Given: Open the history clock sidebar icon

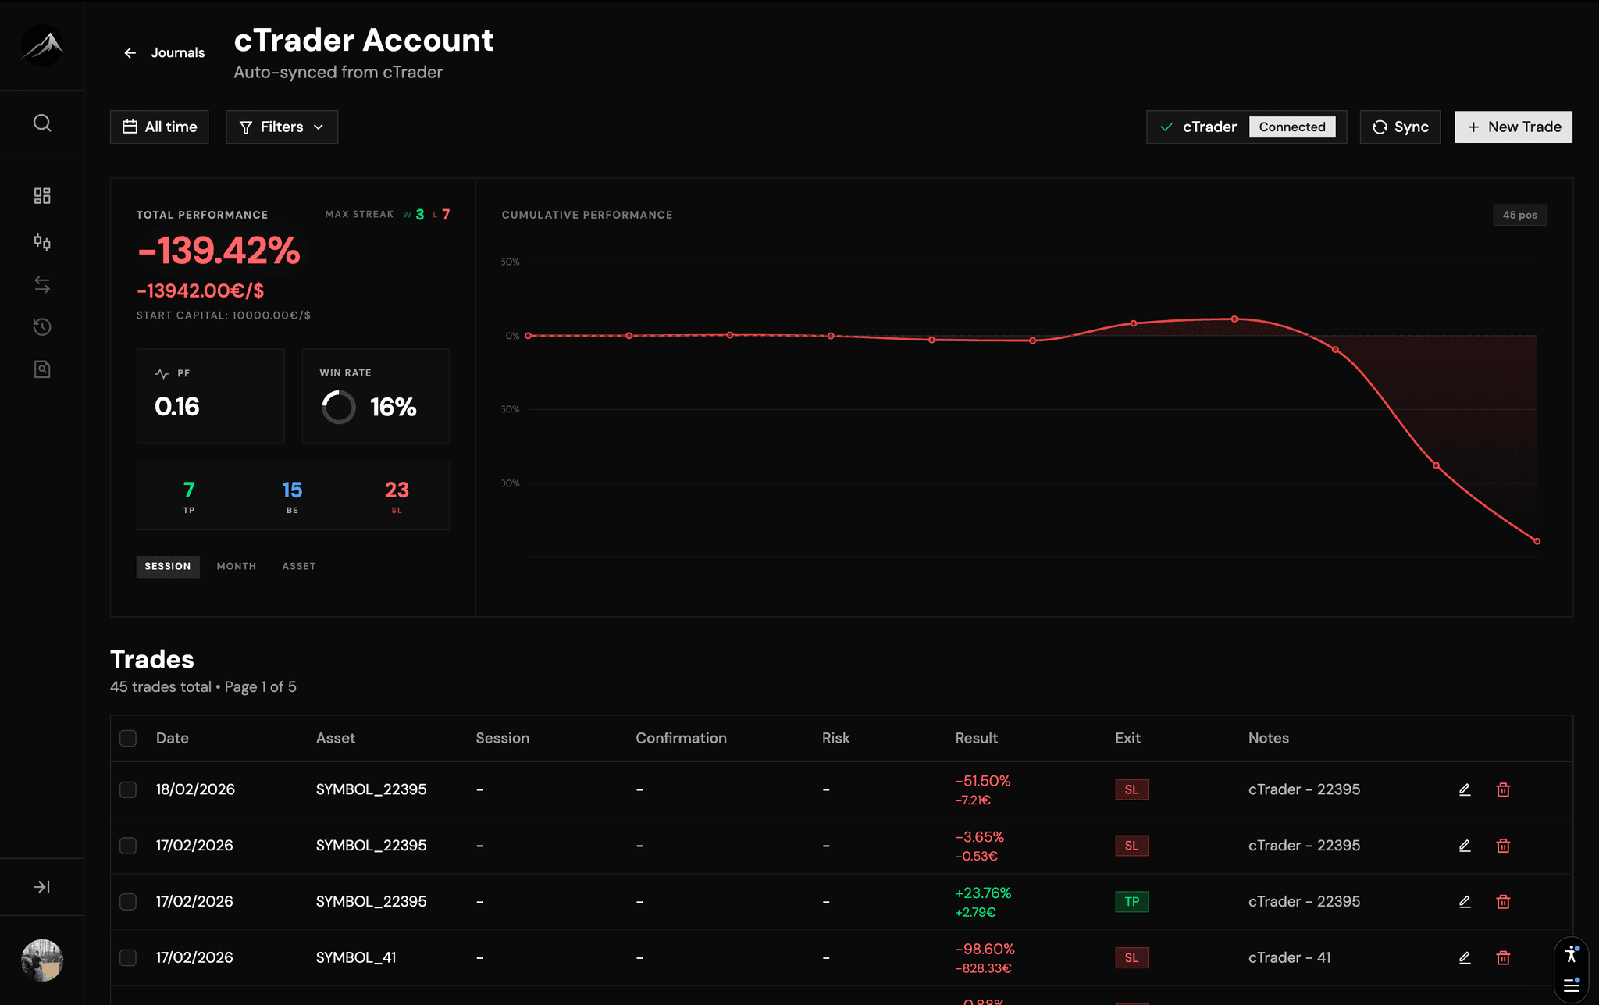Looking at the screenshot, I should point(42,327).
